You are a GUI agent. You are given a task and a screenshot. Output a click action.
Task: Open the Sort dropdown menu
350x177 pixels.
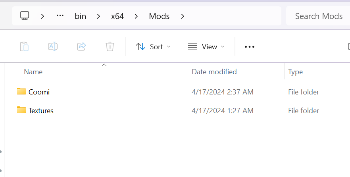(153, 47)
